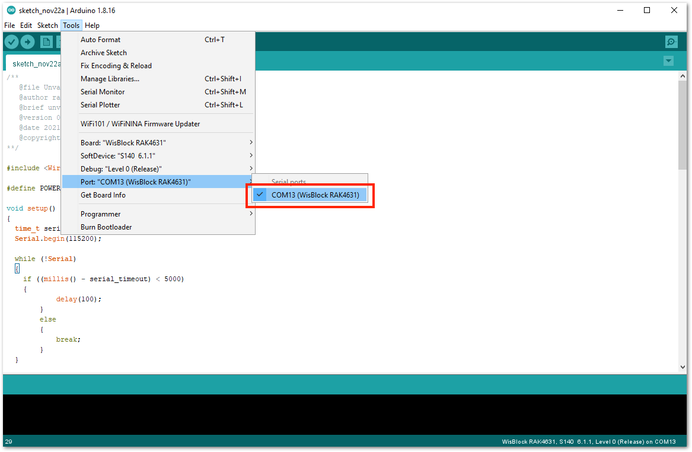Image resolution: width=692 pixels, height=452 pixels.
Task: Click the millis() condition line
Action: coord(104,279)
